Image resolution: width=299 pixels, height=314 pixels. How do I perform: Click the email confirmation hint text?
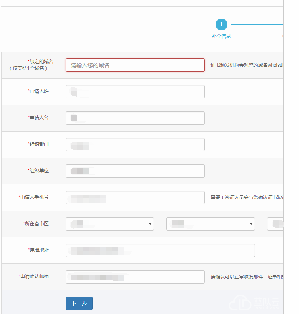click(246, 277)
